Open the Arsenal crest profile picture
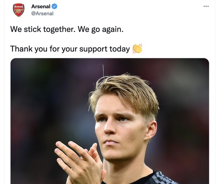The image size is (221, 184). pyautogui.click(x=19, y=10)
